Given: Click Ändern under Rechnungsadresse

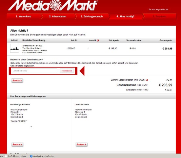Looking at the screenshot, I should (17, 145).
